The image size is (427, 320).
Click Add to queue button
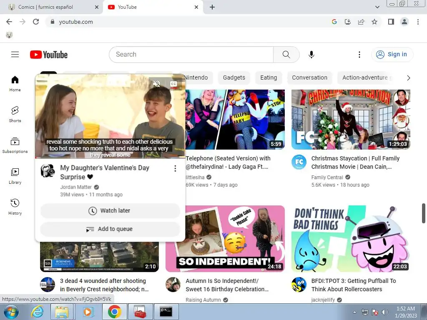[x=110, y=229]
